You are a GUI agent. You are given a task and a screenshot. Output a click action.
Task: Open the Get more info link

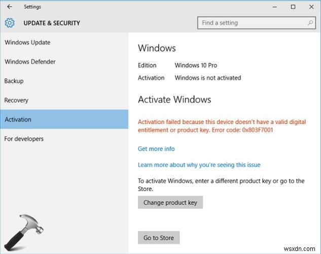tap(156, 149)
